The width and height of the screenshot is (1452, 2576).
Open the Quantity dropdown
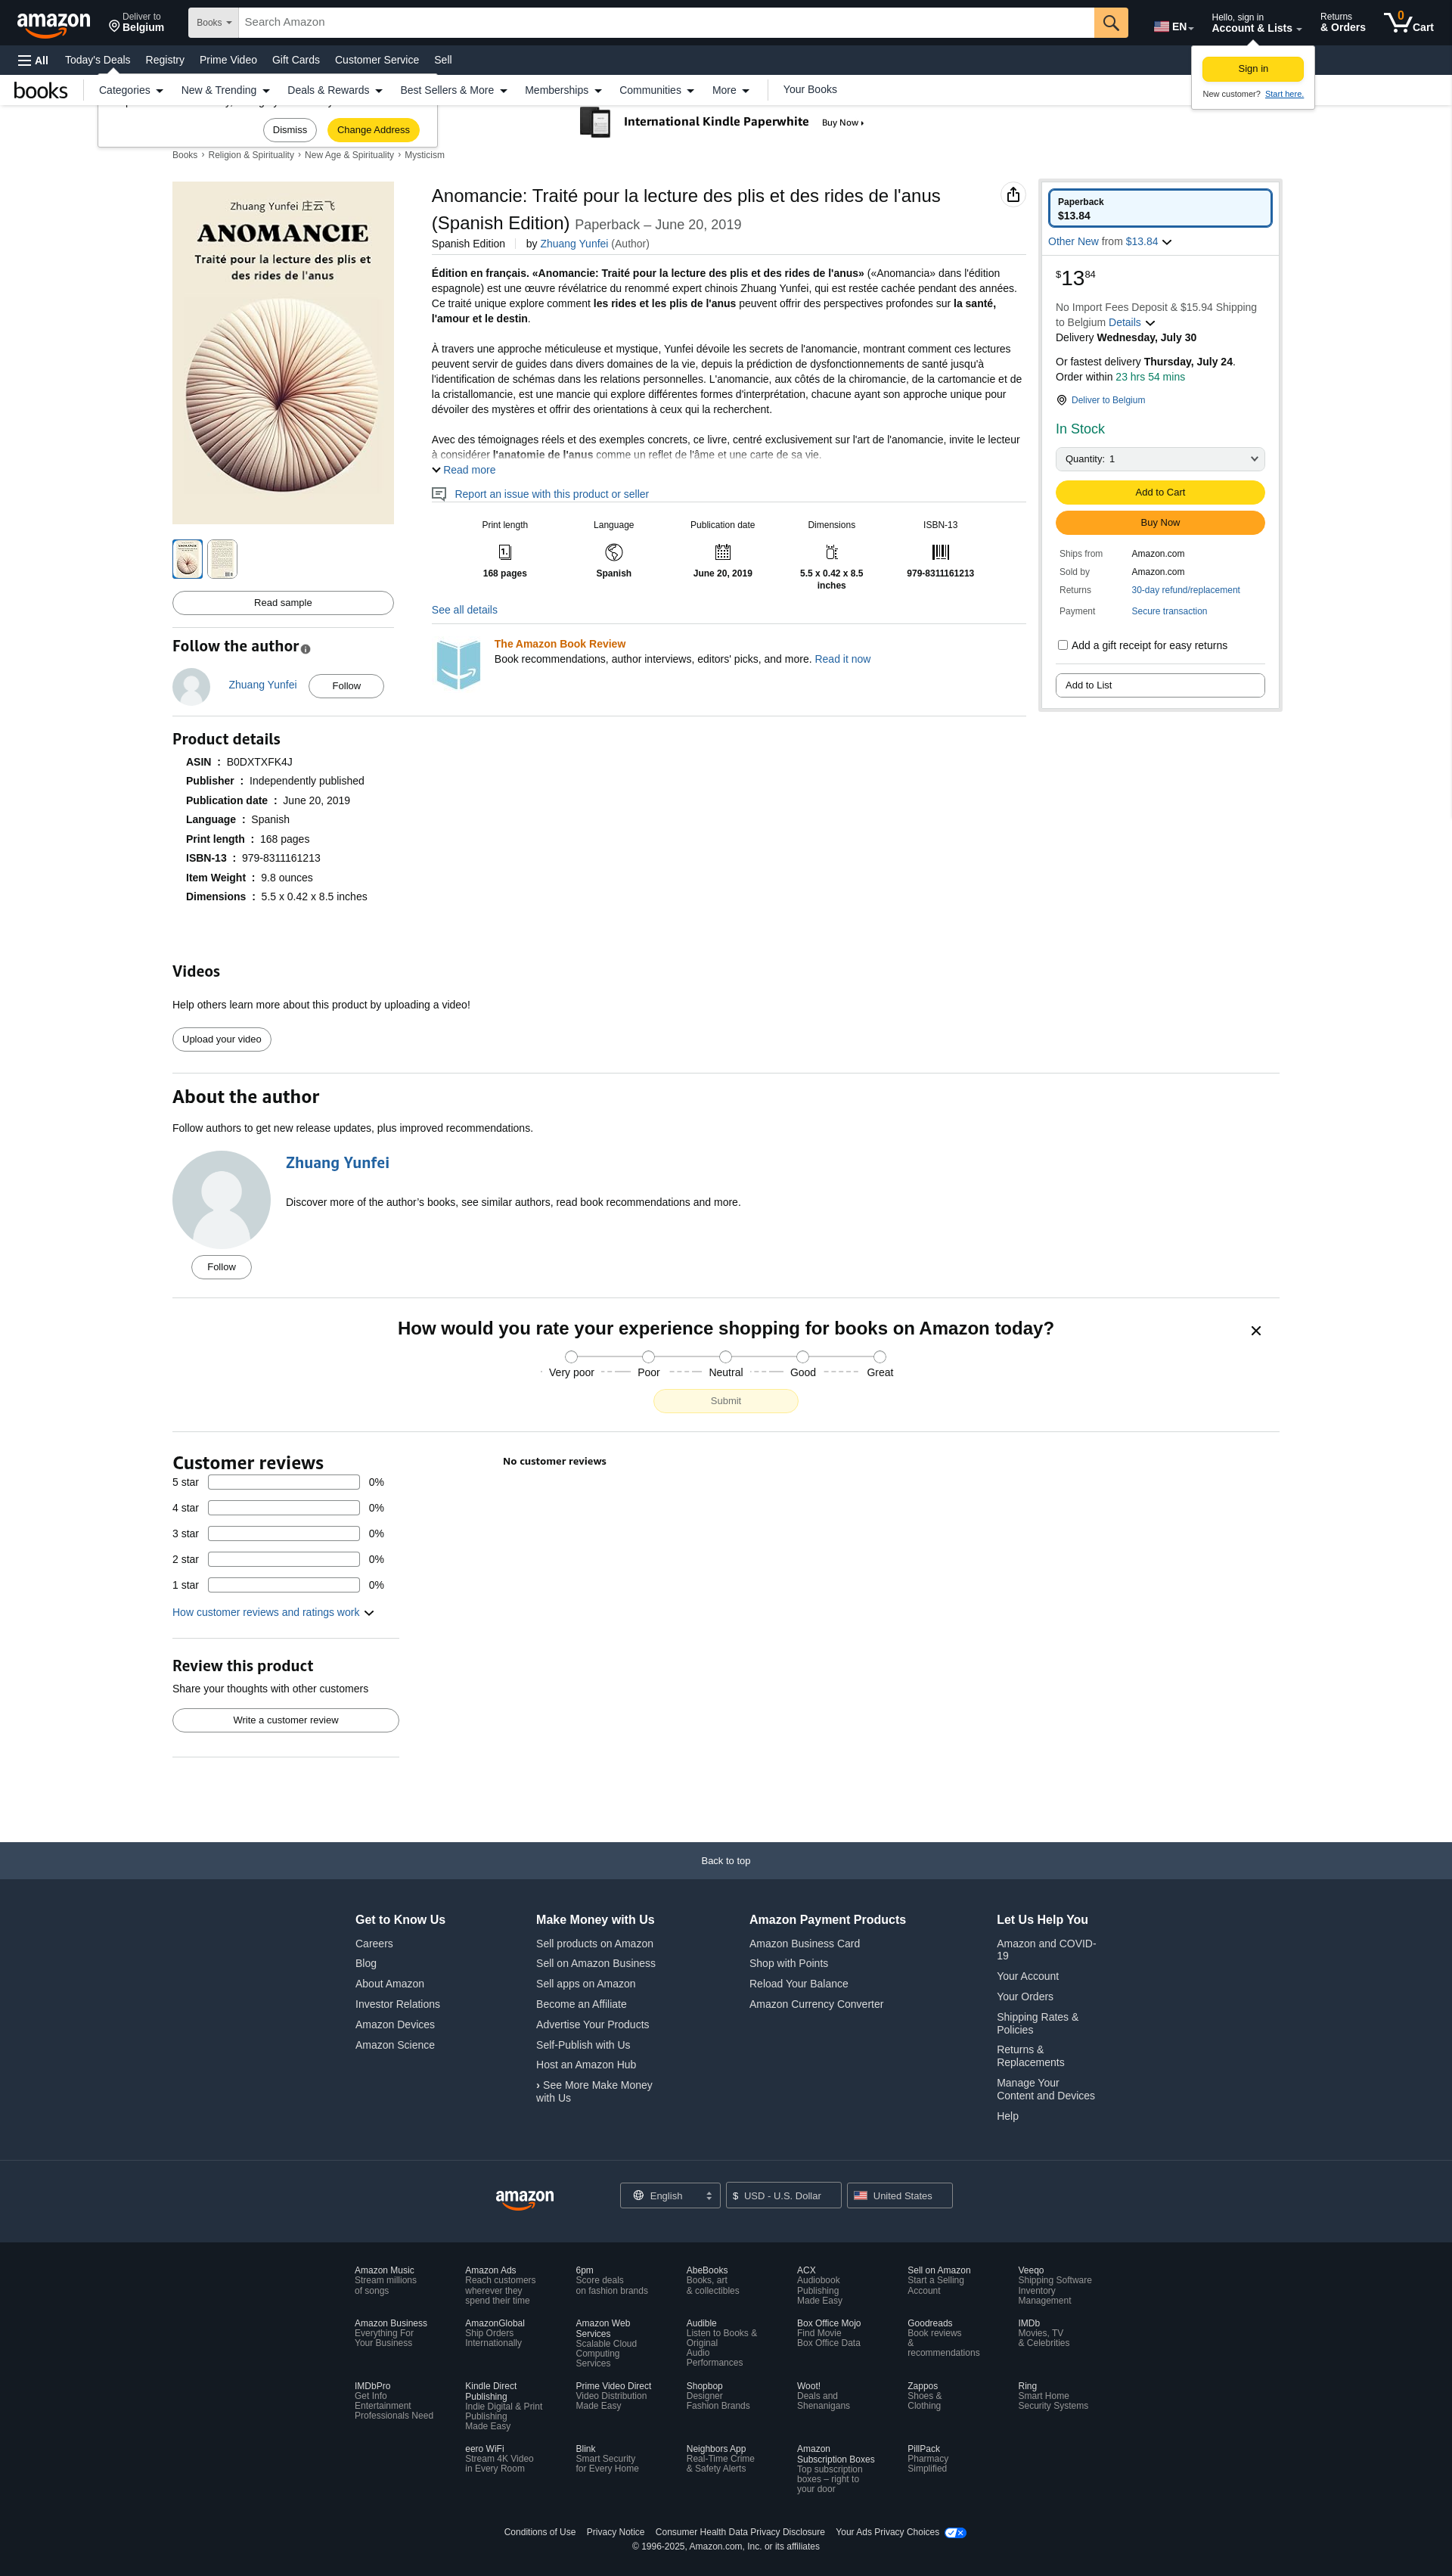tap(1159, 459)
